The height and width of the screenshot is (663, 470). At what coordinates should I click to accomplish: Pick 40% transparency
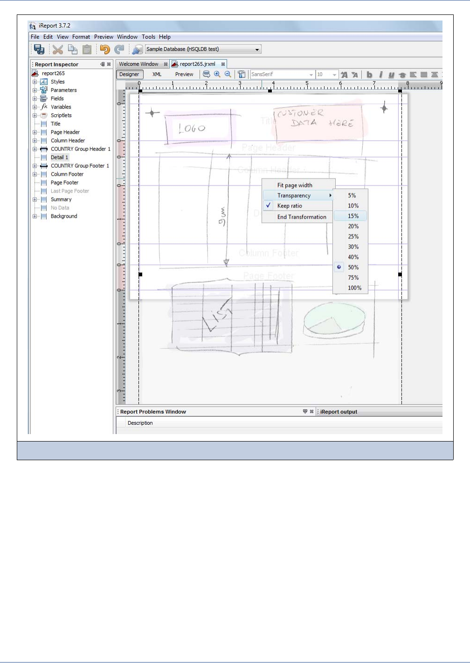pyautogui.click(x=351, y=257)
